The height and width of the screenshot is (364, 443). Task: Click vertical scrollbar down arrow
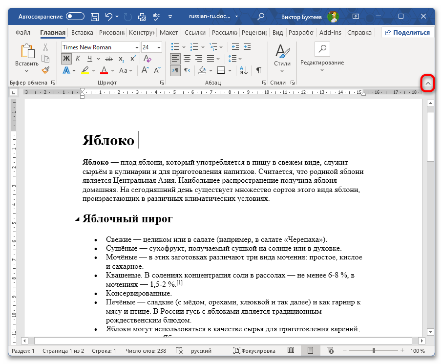coord(430,332)
